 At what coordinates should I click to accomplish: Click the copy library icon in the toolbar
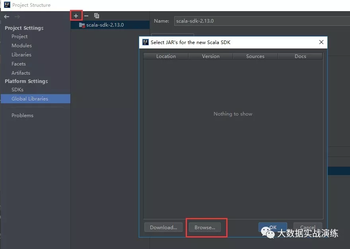coord(97,15)
